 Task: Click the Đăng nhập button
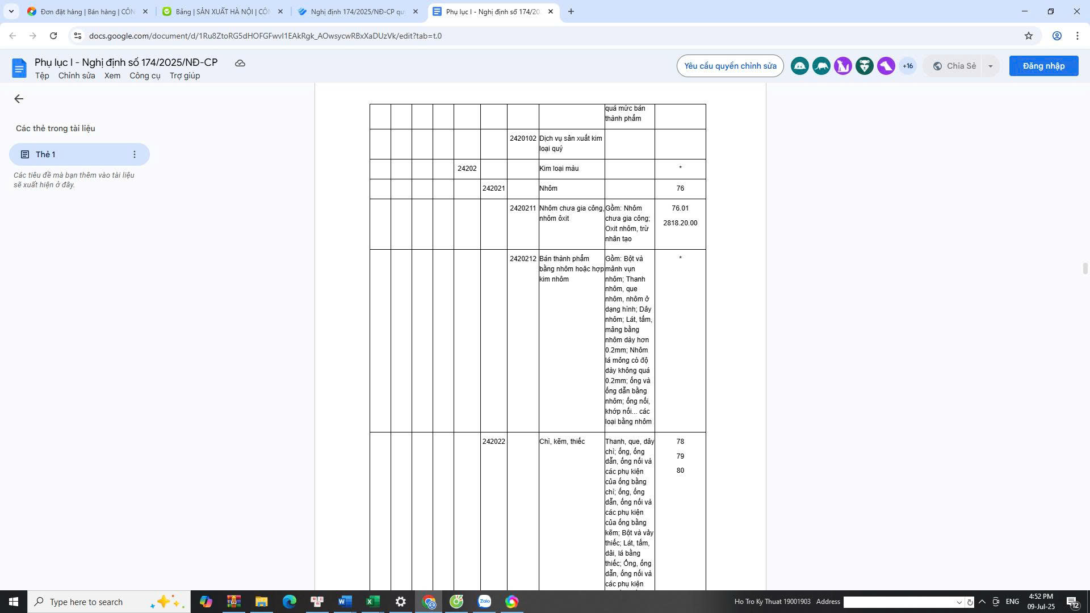click(1043, 66)
